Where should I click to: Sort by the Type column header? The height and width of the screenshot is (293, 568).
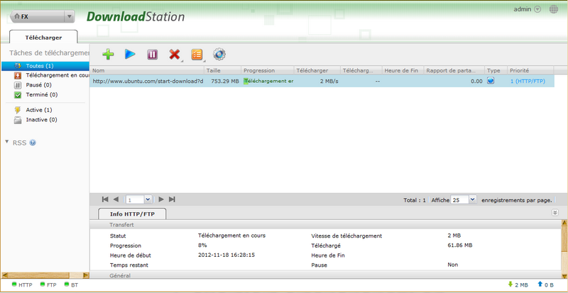point(496,71)
